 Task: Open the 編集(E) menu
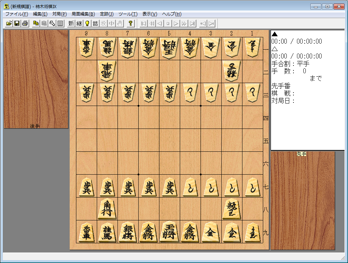[x=40, y=14]
